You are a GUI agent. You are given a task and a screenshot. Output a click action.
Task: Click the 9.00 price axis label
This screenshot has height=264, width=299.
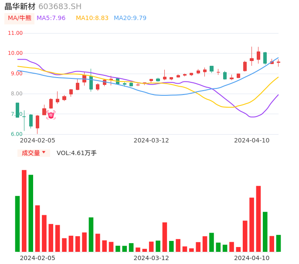15,74
